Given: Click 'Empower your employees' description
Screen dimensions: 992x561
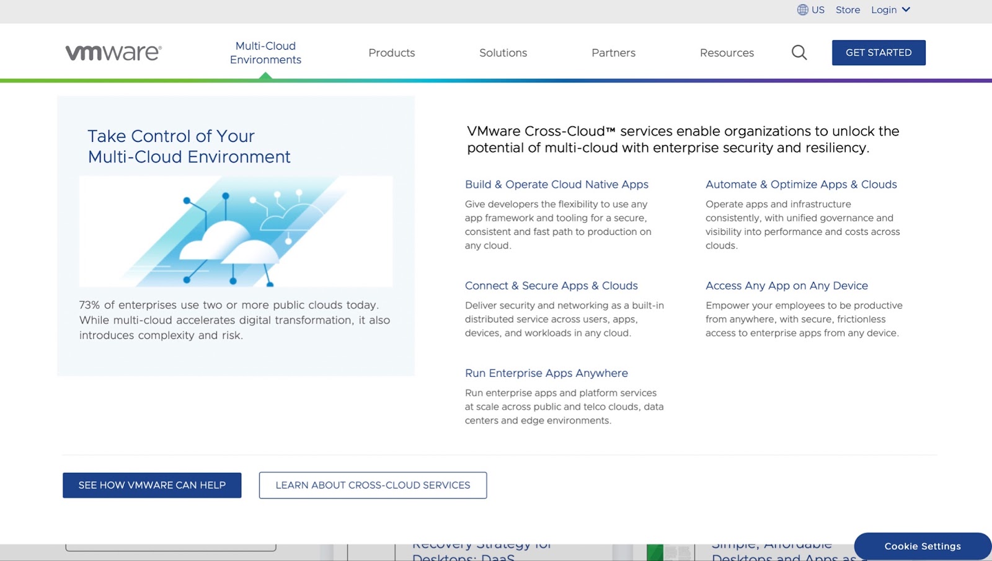Looking at the screenshot, I should coord(804,319).
